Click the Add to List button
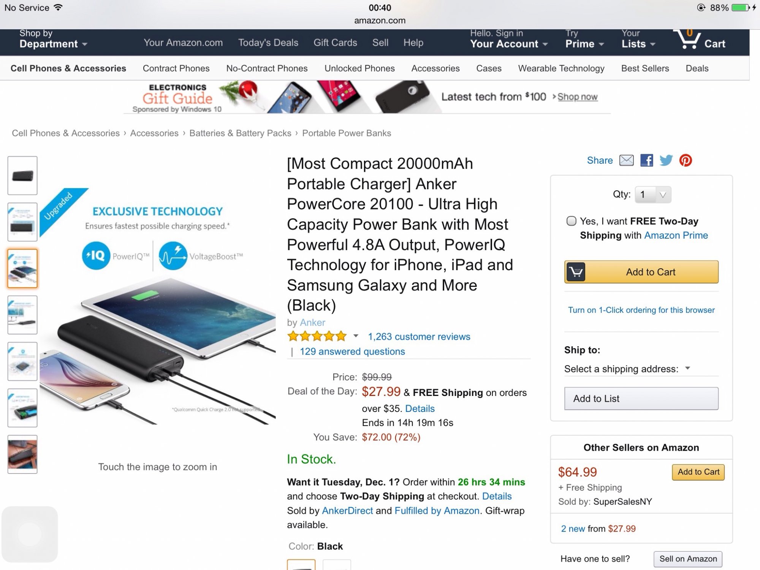Screen dimensions: 760x570 tap(641, 398)
